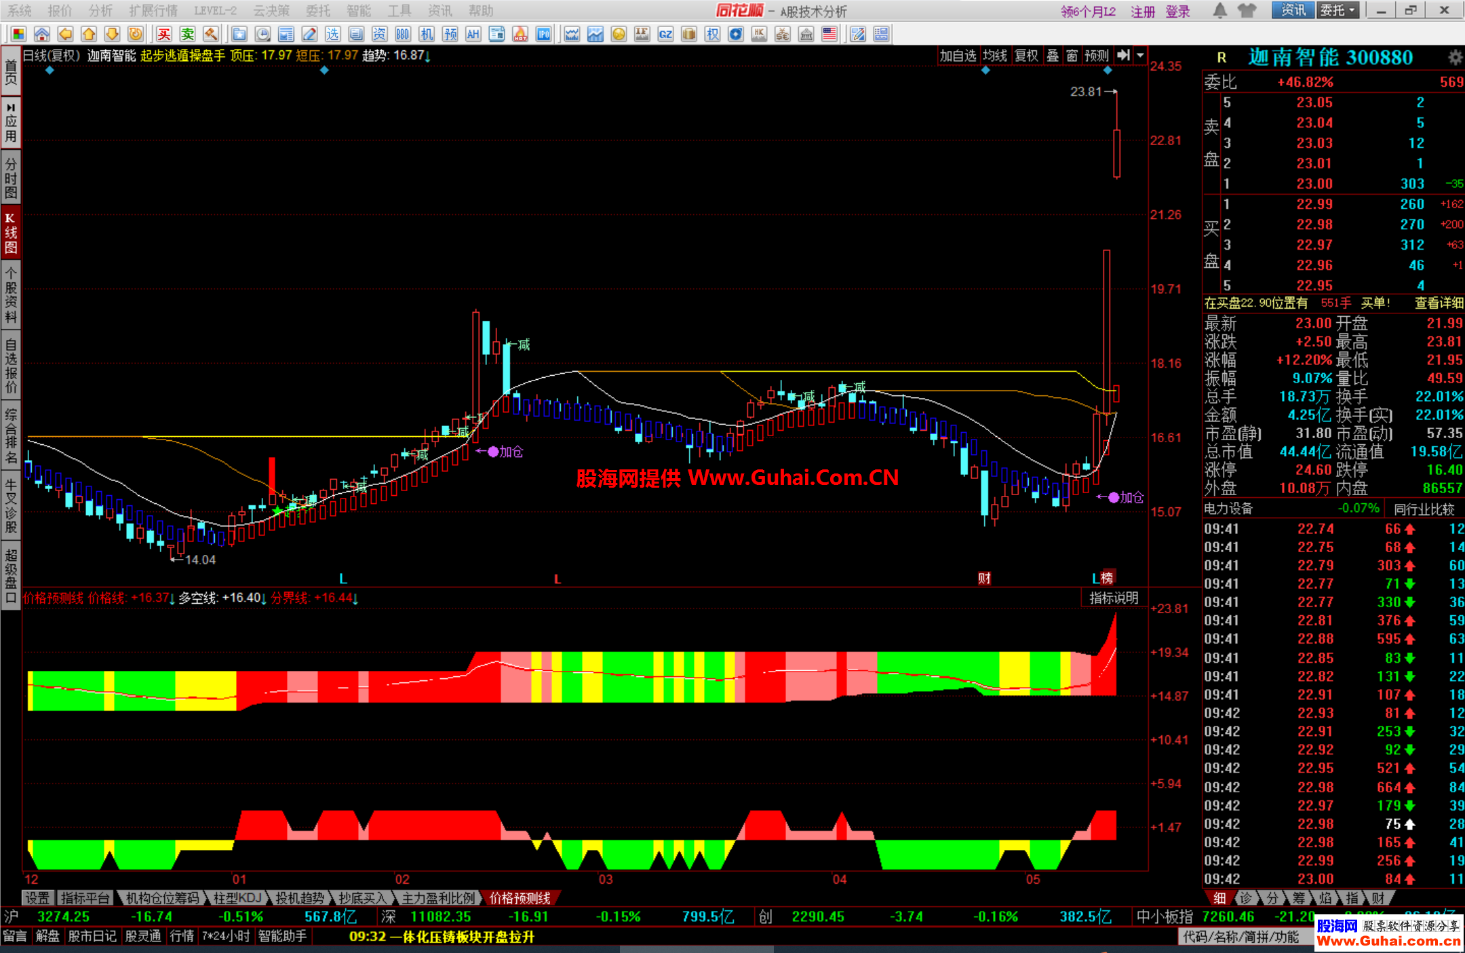Click the back arrow toolbar icon
This screenshot has height=953, width=1465.
click(66, 34)
